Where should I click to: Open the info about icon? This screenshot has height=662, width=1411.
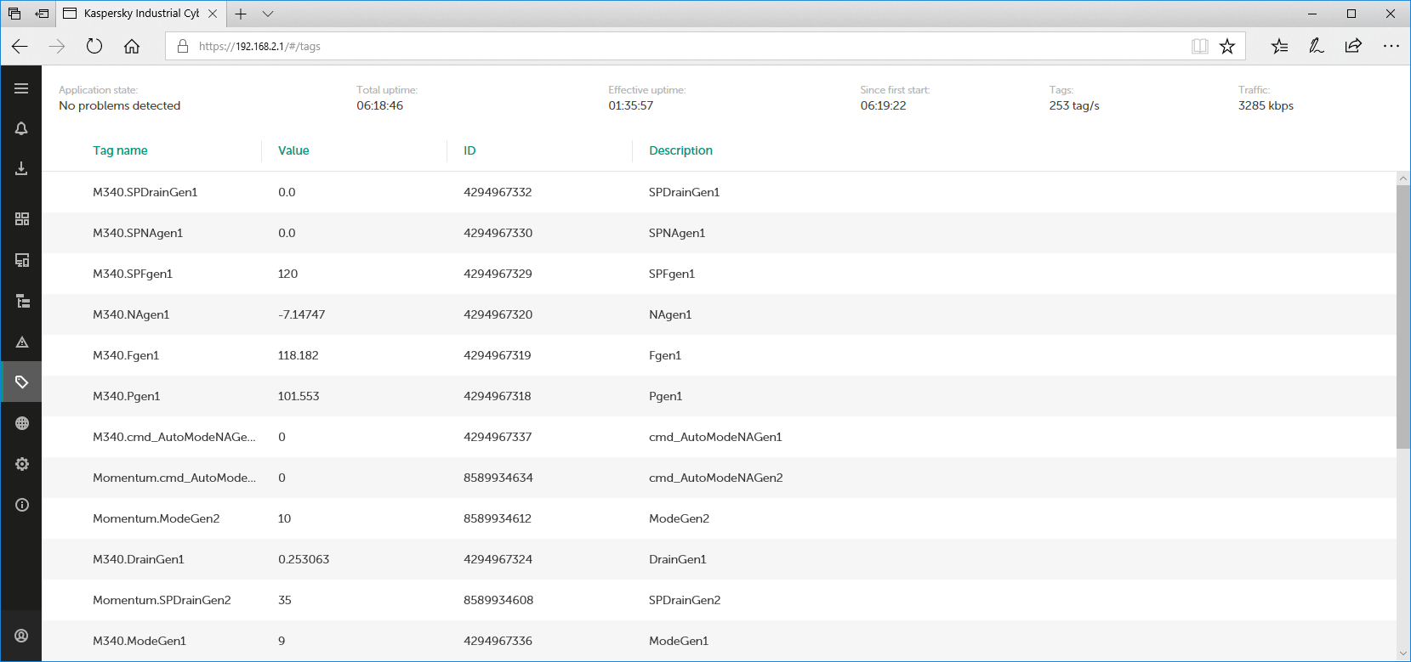pyautogui.click(x=21, y=505)
